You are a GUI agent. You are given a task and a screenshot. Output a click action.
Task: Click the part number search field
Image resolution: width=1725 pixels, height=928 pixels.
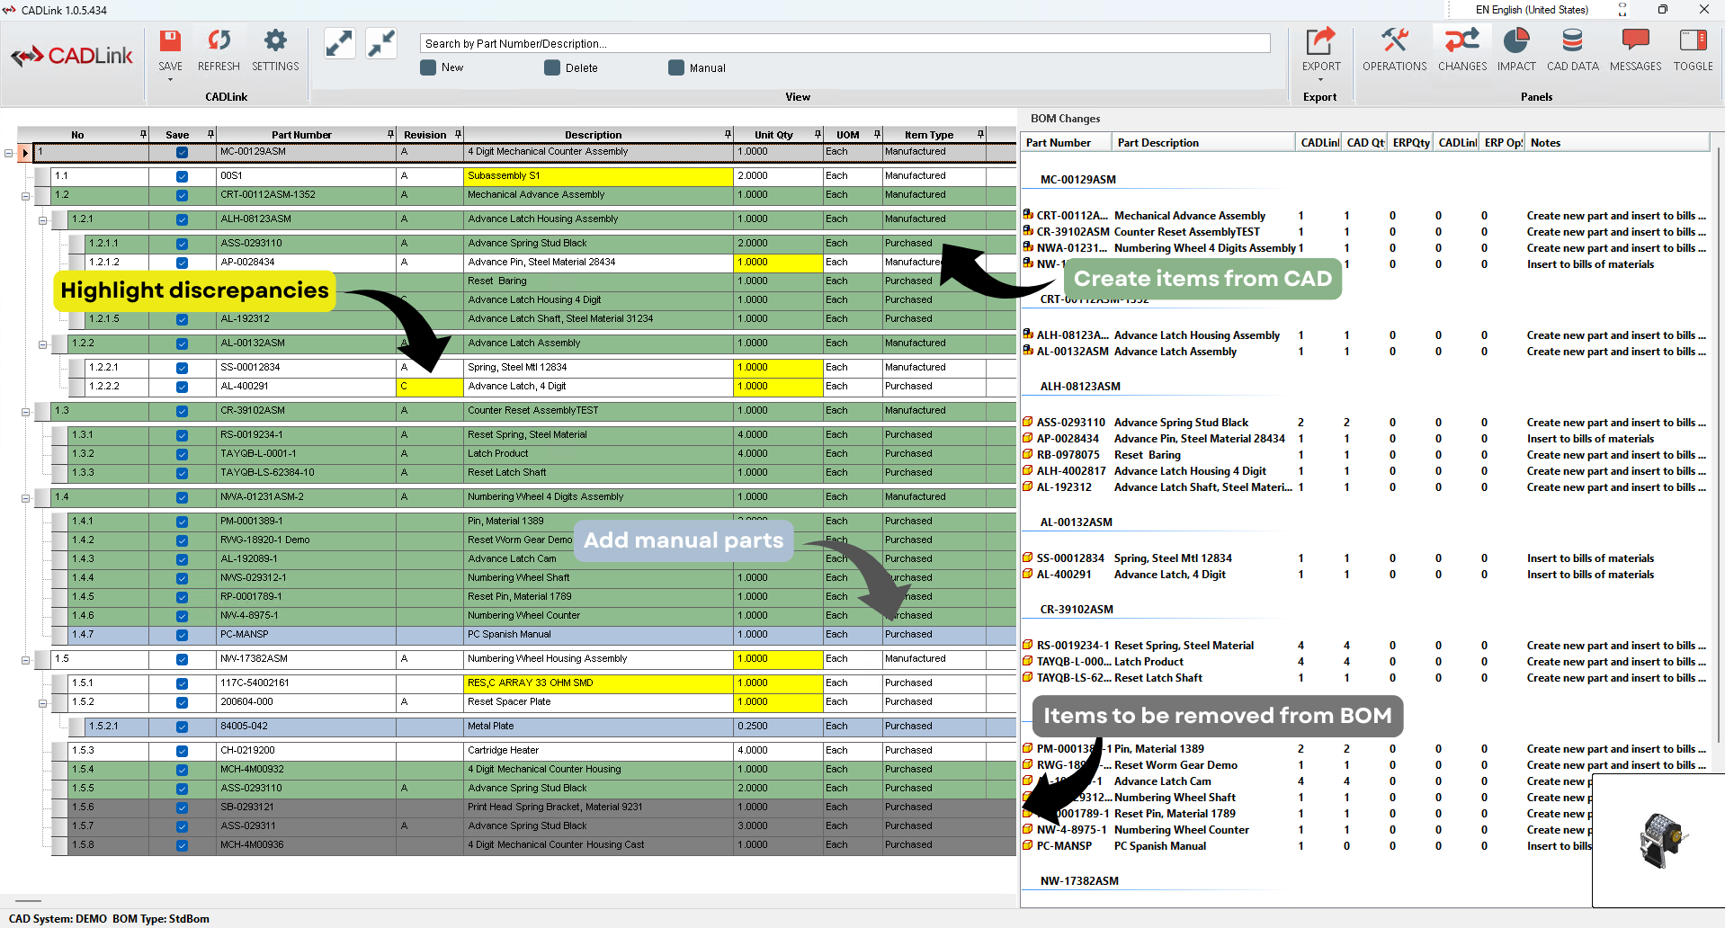pyautogui.click(x=845, y=43)
